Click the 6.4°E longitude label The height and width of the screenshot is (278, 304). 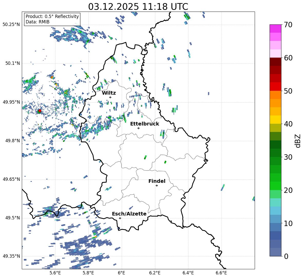coord(188,273)
